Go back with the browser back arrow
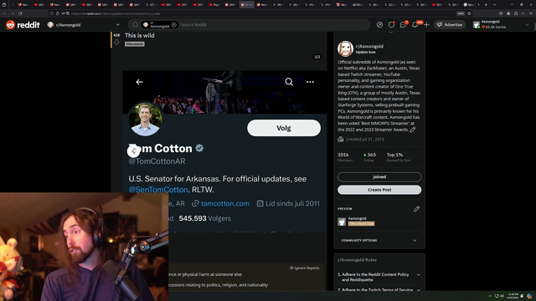 (5, 13)
